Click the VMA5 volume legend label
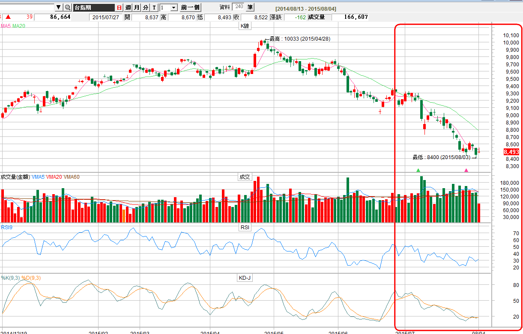This screenshot has width=523, height=334. [38, 177]
